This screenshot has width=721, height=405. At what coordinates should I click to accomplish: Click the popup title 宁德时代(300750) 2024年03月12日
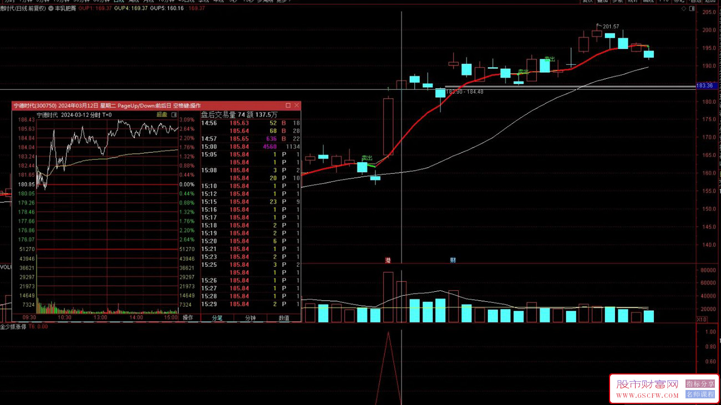tap(55, 105)
